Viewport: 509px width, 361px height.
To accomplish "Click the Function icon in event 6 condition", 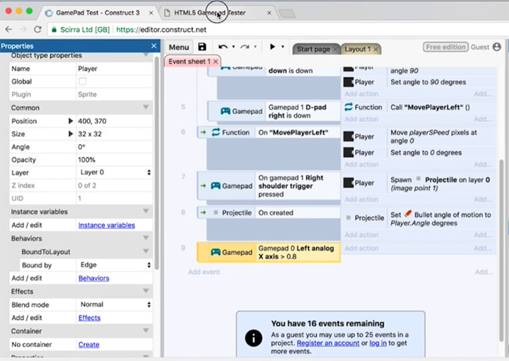I will click(215, 132).
